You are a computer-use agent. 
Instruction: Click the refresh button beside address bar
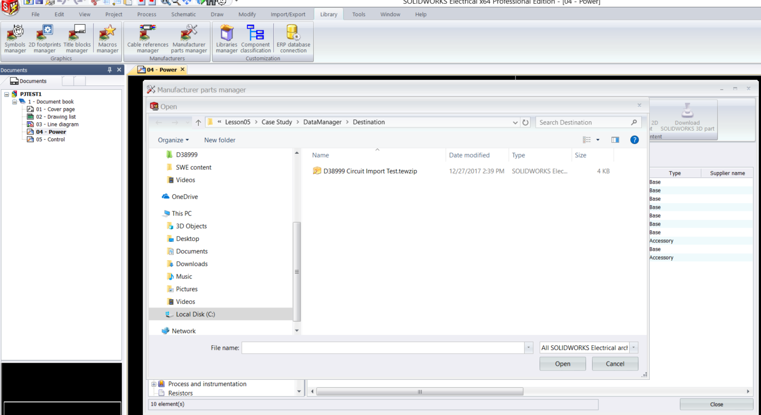[525, 122]
